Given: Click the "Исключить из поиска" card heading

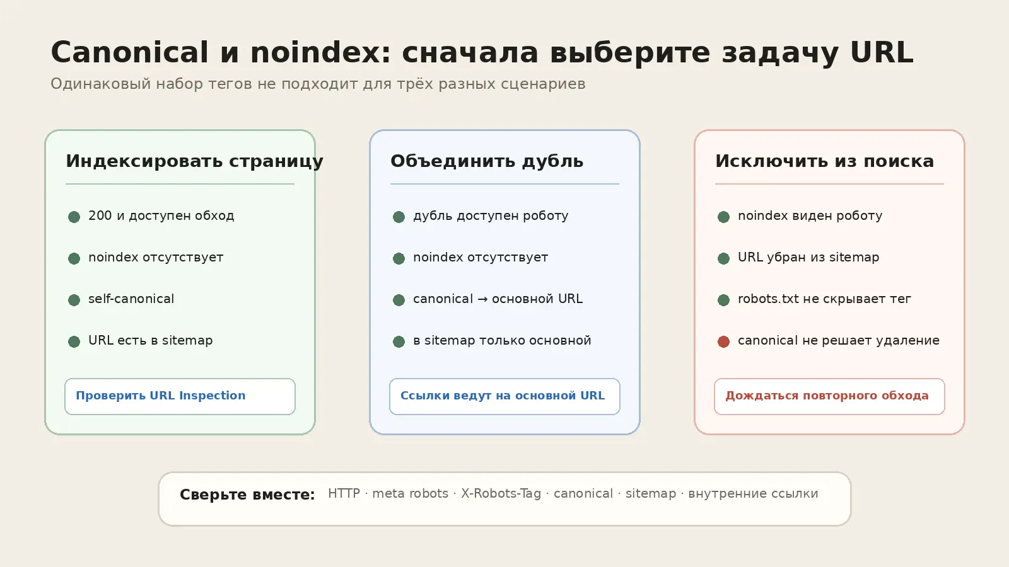Looking at the screenshot, I should pyautogui.click(x=824, y=161).
